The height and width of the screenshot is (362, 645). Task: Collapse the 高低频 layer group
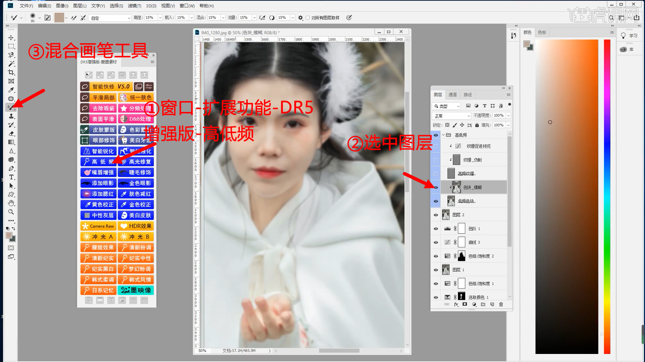pyautogui.click(x=443, y=135)
